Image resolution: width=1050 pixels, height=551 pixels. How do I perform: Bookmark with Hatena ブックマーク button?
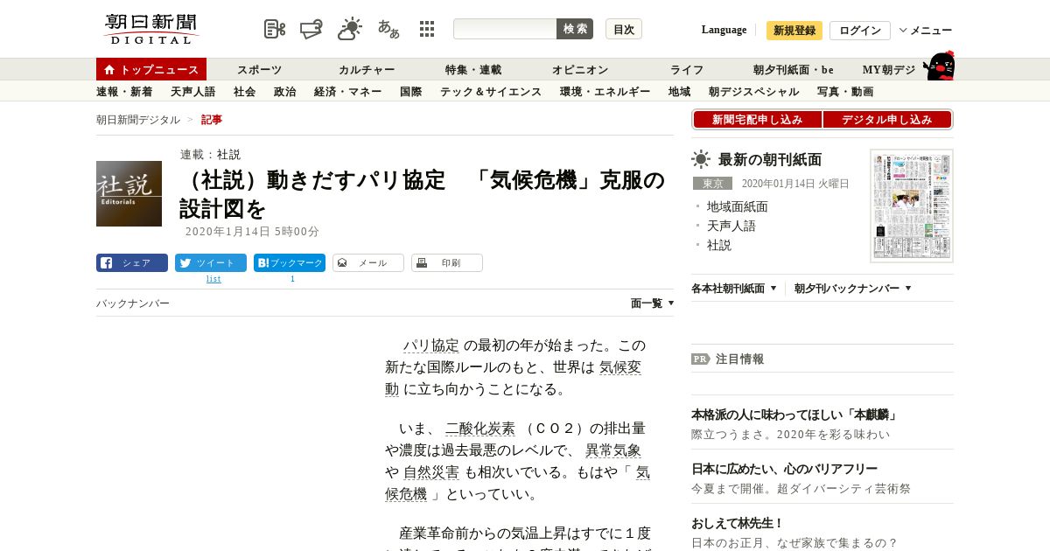[290, 262]
